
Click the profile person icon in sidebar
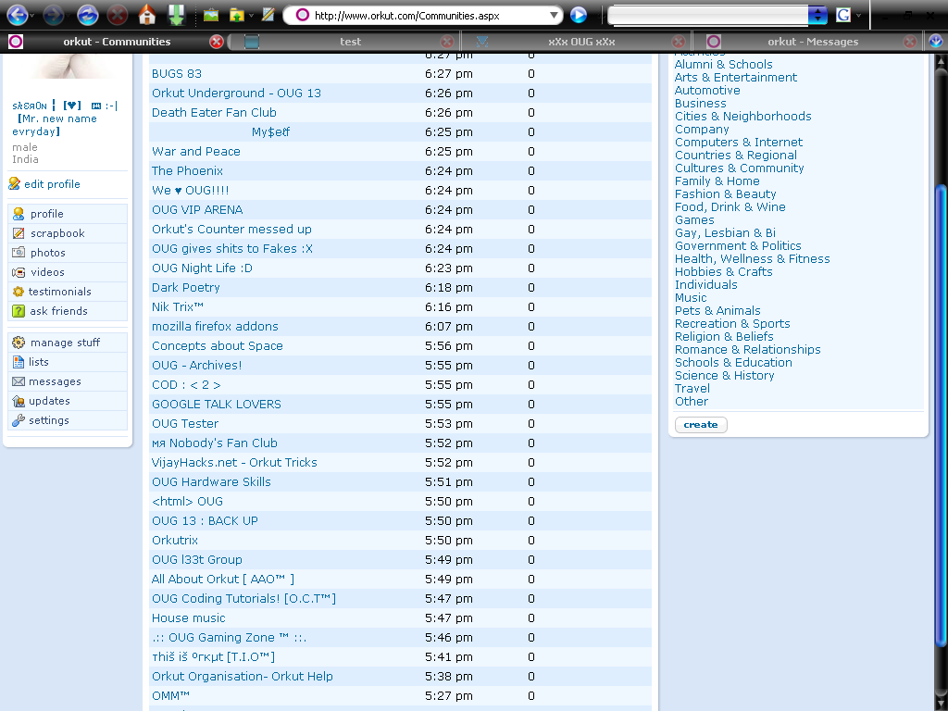click(19, 214)
